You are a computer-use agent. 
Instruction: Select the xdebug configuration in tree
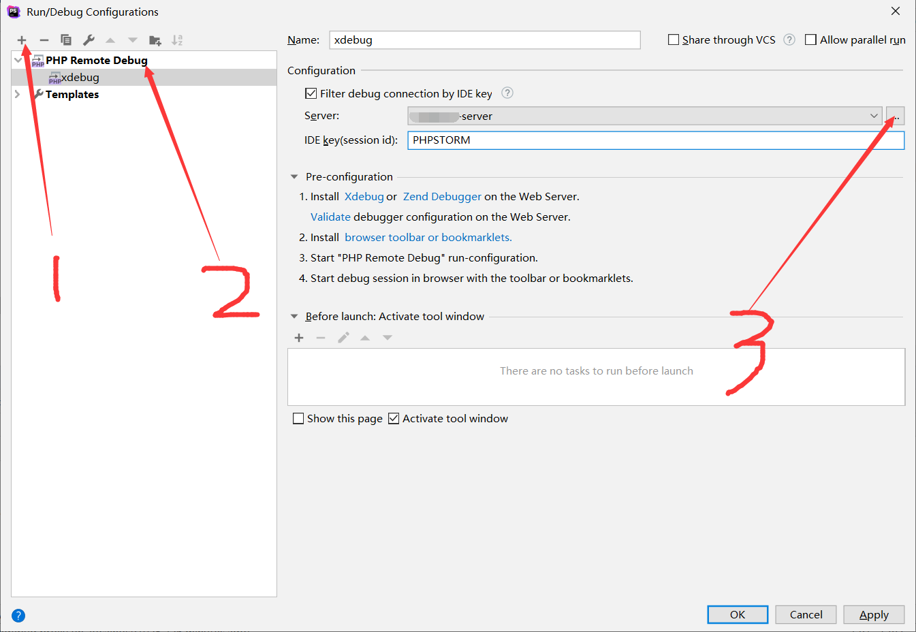click(x=80, y=78)
